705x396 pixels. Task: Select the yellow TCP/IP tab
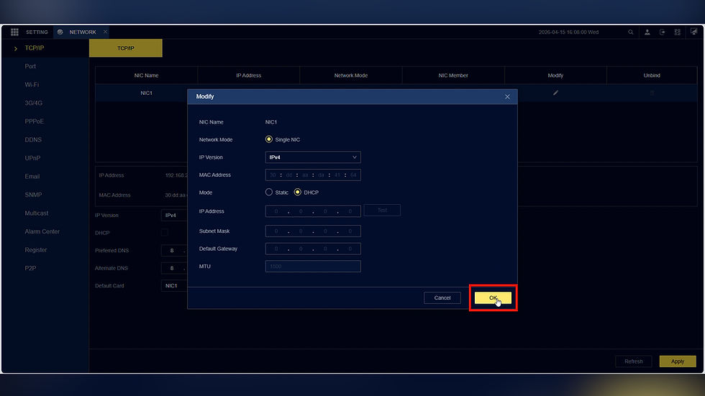tap(125, 48)
